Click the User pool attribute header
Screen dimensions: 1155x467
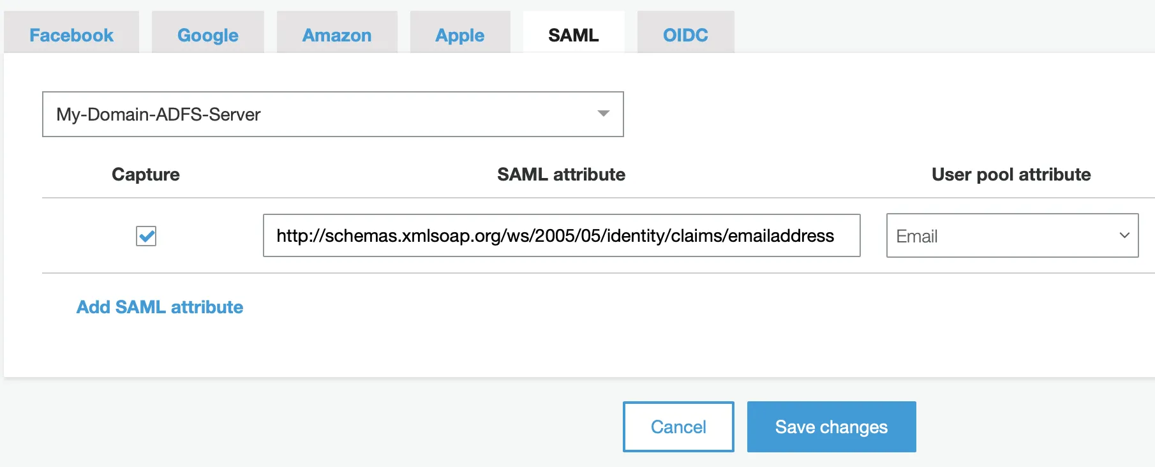pos(1011,174)
